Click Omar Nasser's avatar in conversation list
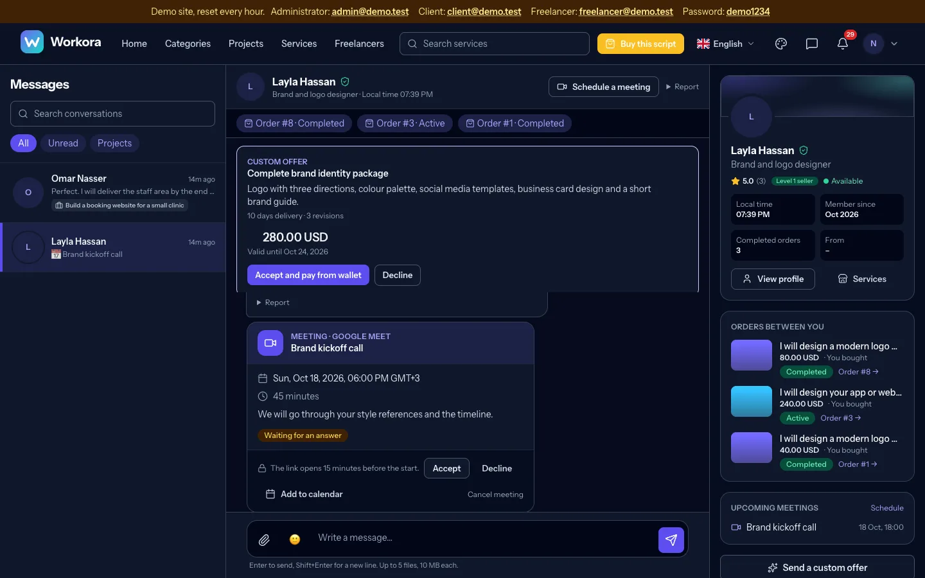Screen dimensions: 925x578 28,192
